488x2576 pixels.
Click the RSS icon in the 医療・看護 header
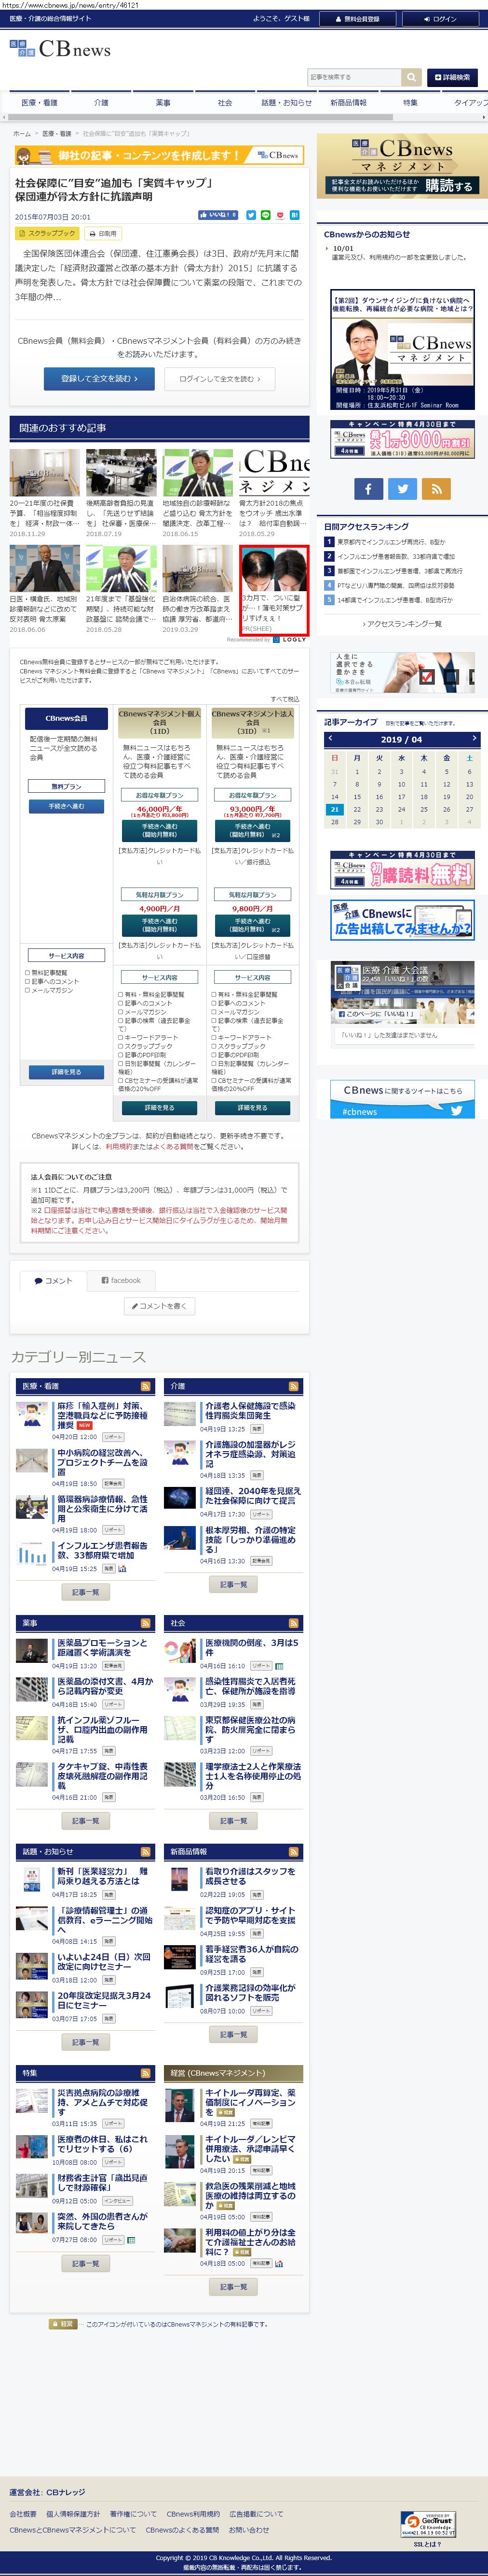146,1386
